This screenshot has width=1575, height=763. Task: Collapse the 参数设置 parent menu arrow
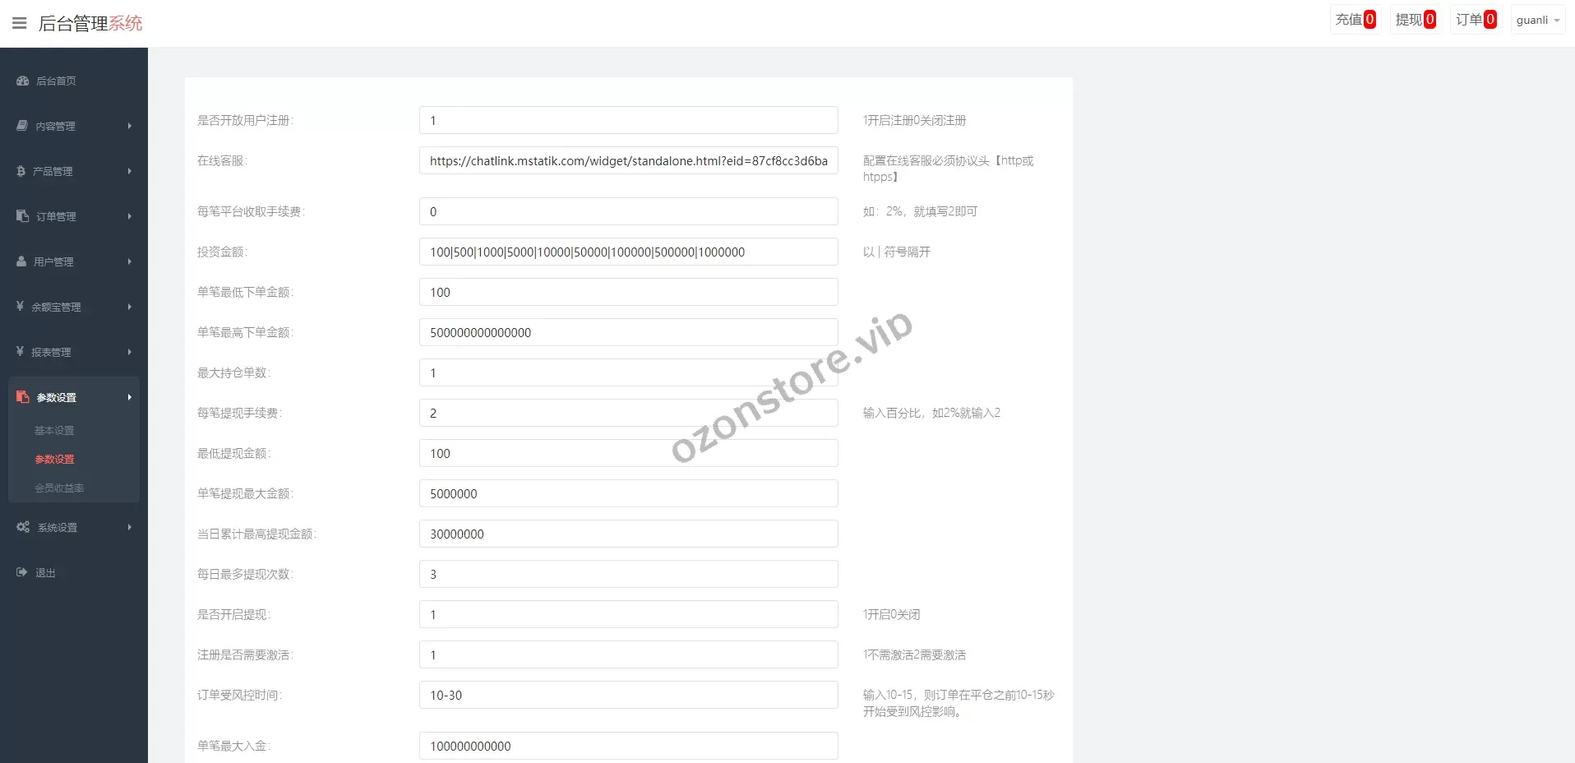pos(129,397)
